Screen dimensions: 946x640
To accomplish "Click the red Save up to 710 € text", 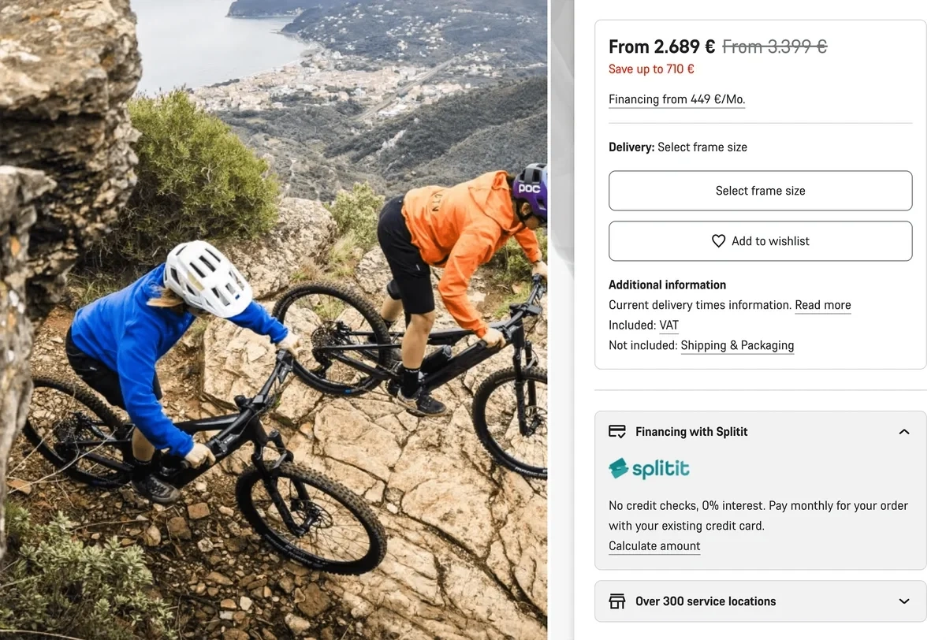I will [651, 69].
